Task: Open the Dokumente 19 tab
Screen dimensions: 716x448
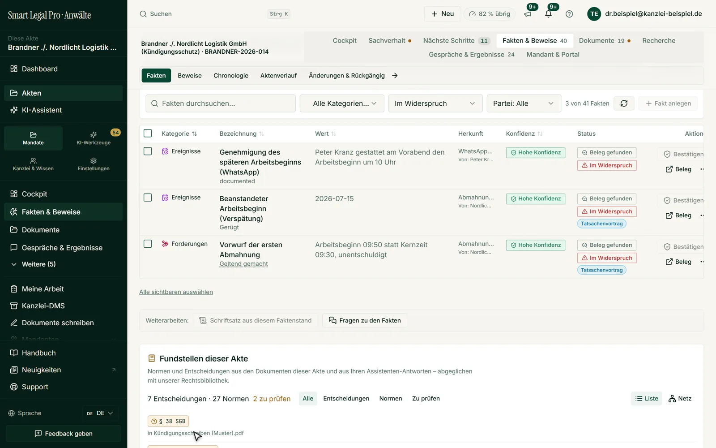Action: pos(605,41)
